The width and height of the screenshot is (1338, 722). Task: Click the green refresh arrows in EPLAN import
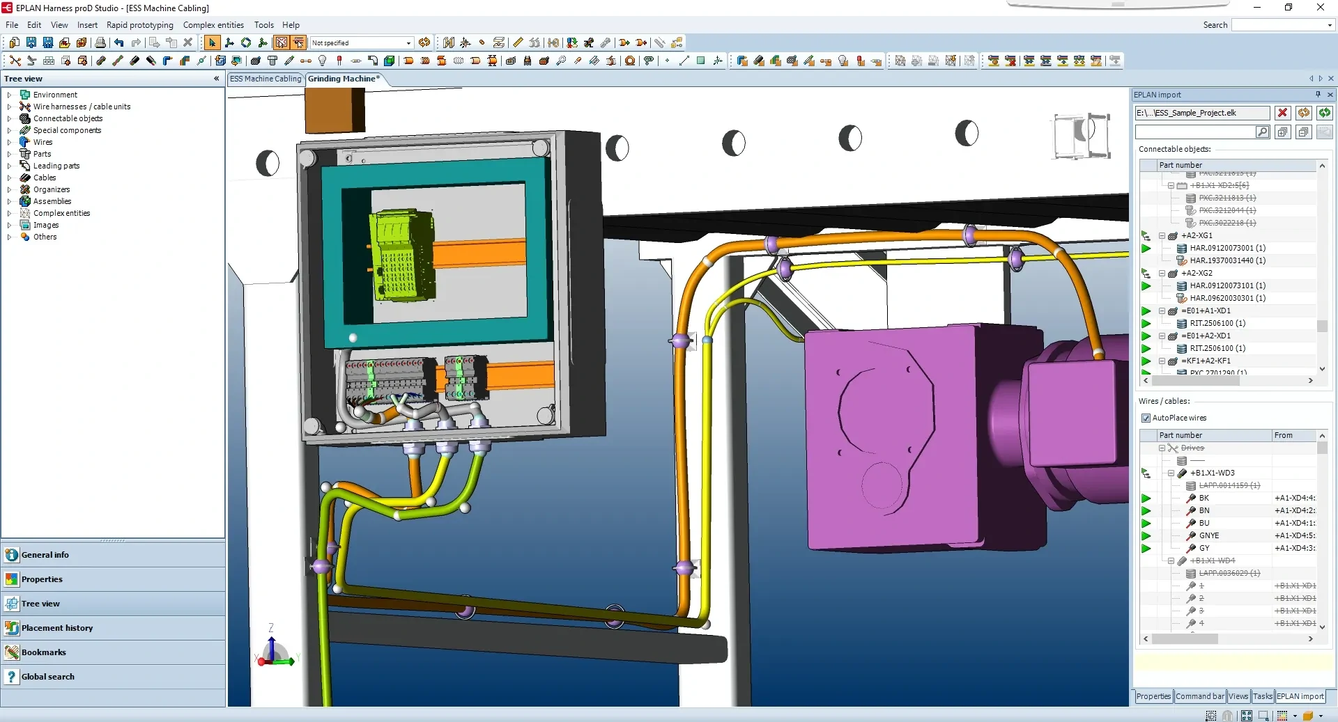tap(1324, 113)
